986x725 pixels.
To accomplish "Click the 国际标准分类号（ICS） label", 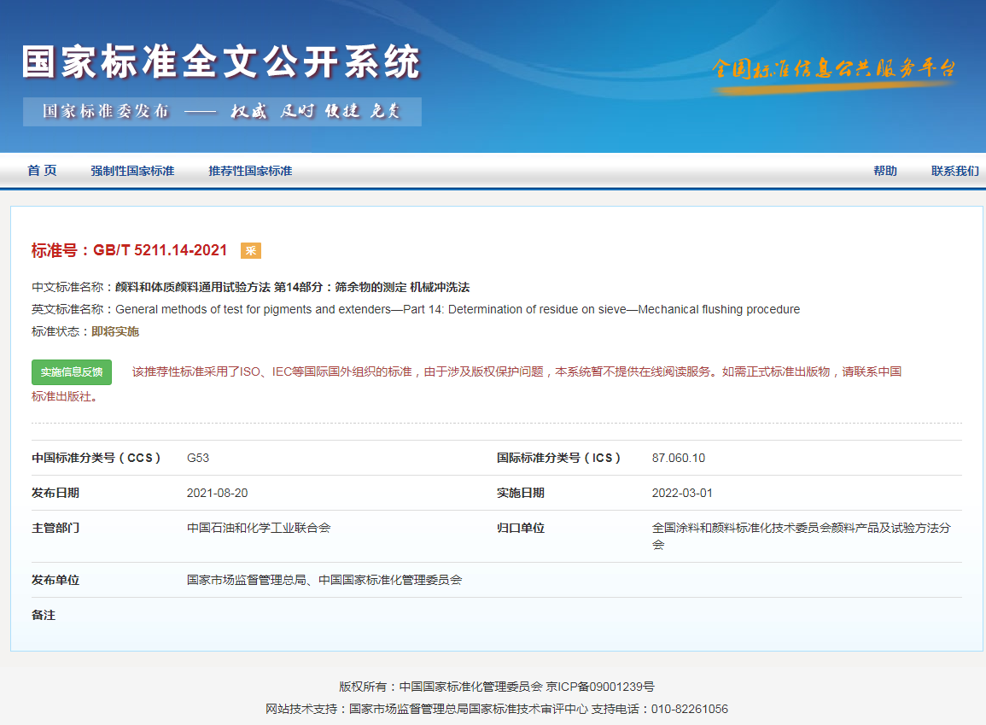I will click(x=559, y=458).
